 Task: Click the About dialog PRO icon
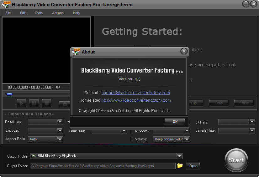click(x=76, y=52)
